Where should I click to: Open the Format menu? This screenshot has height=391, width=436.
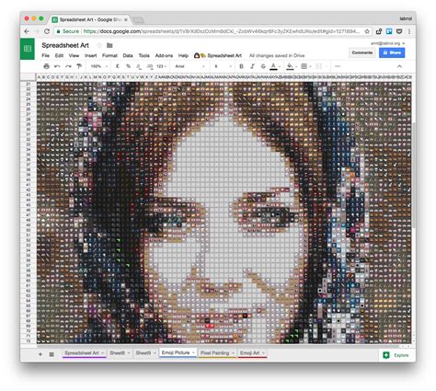click(x=109, y=55)
